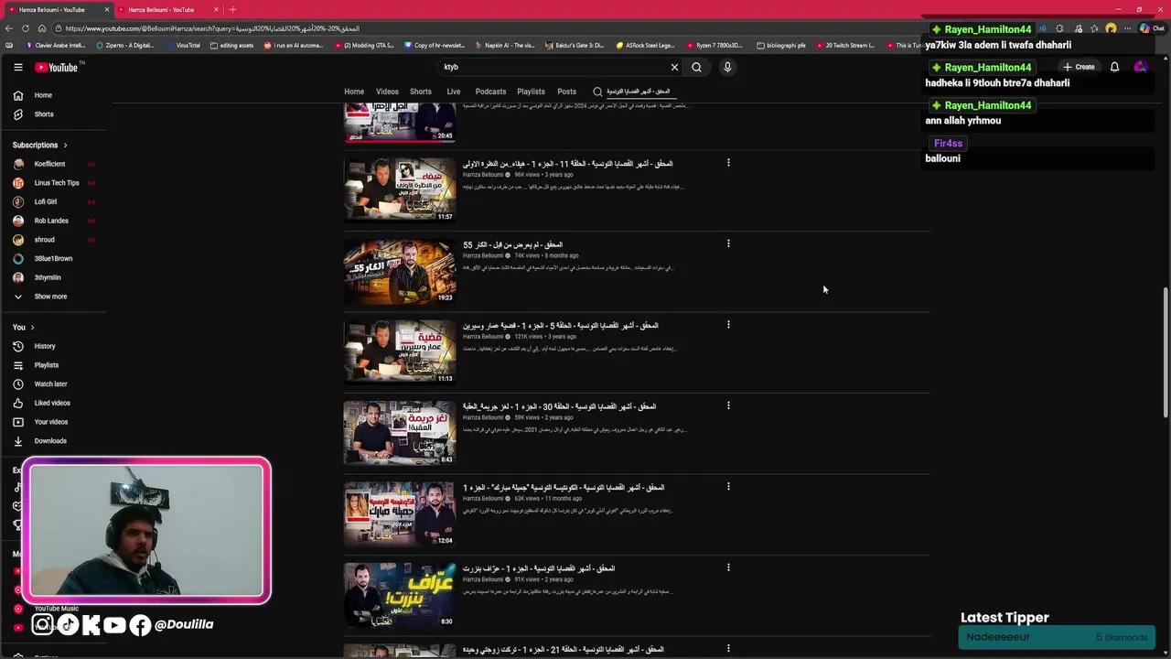Switch to the channel Home tab
Screen dimensions: 1171x659
tap(354, 92)
